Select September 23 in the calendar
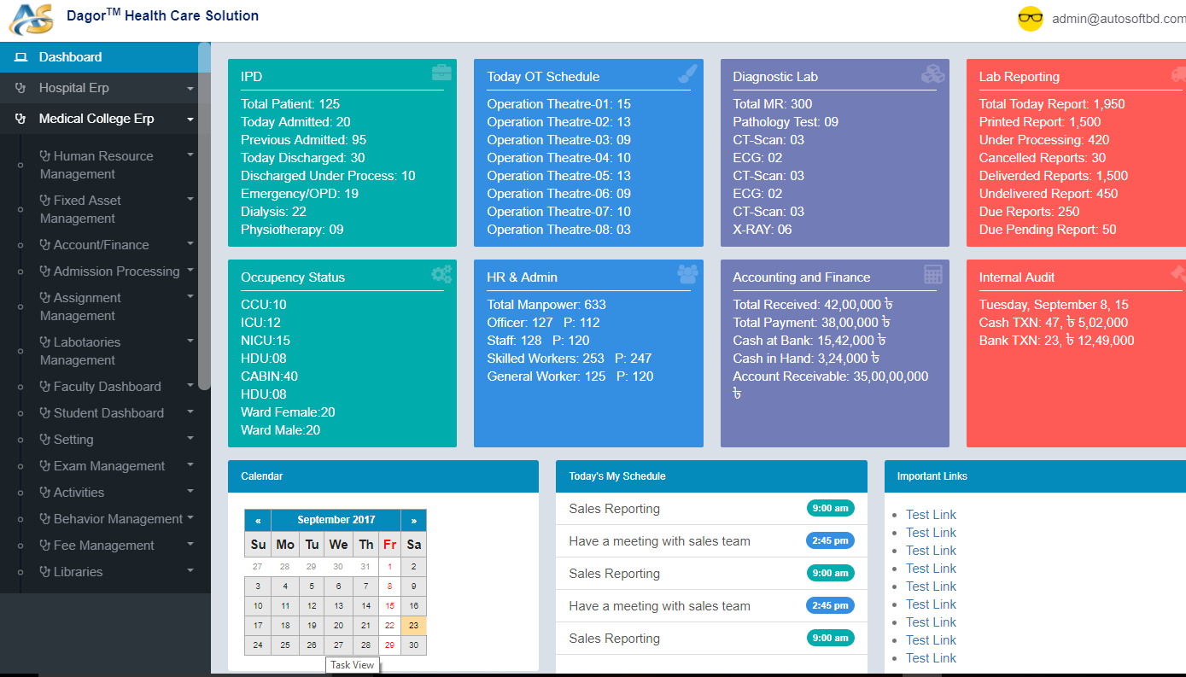This screenshot has width=1186, height=677. click(413, 625)
